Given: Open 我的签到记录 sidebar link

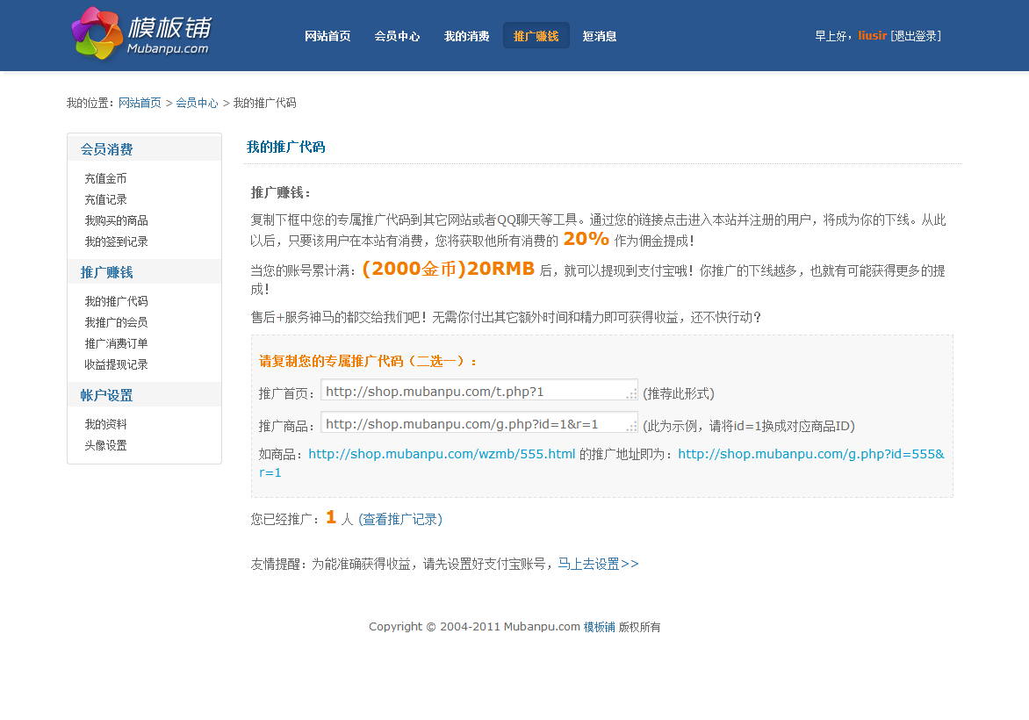Looking at the screenshot, I should pyautogui.click(x=116, y=241).
